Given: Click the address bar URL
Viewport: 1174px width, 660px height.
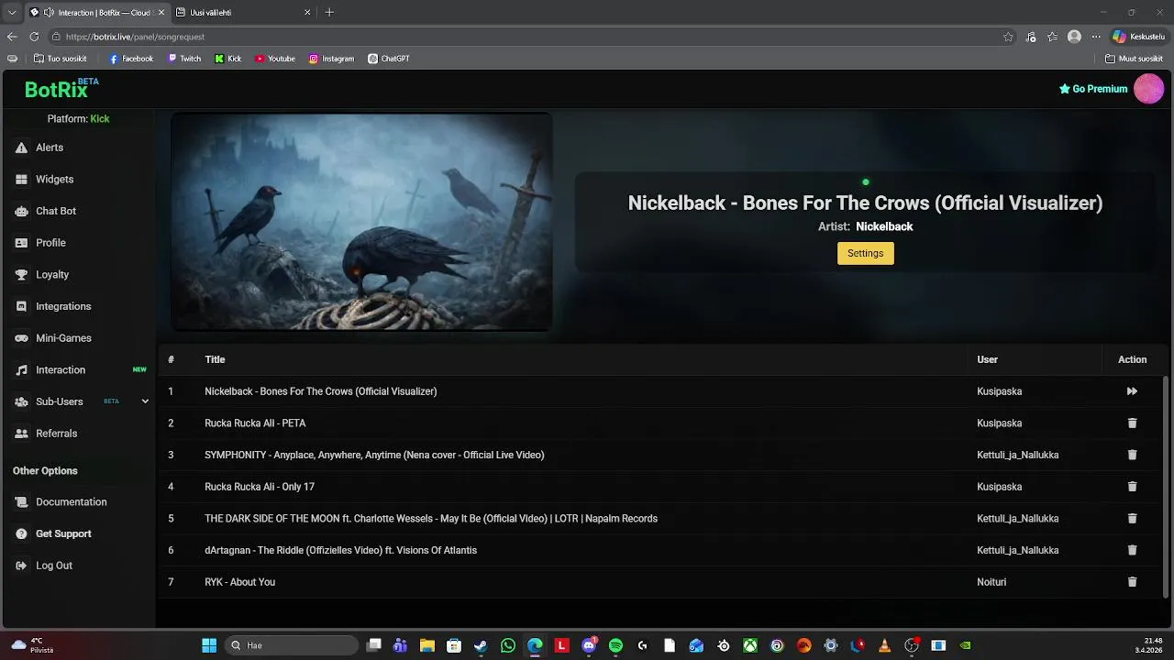Looking at the screenshot, I should coord(135,37).
